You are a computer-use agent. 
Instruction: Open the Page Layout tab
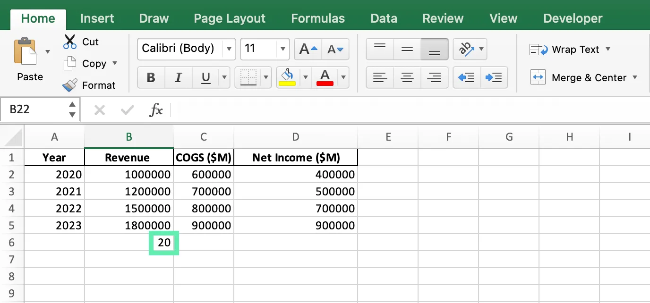tap(230, 18)
